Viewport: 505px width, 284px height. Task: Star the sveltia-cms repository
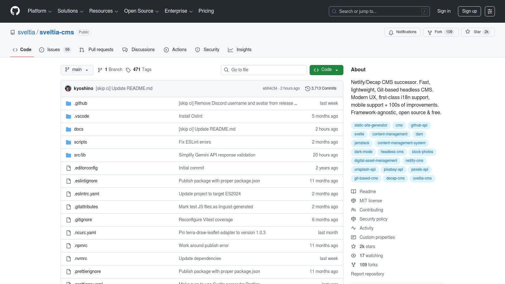(478, 32)
